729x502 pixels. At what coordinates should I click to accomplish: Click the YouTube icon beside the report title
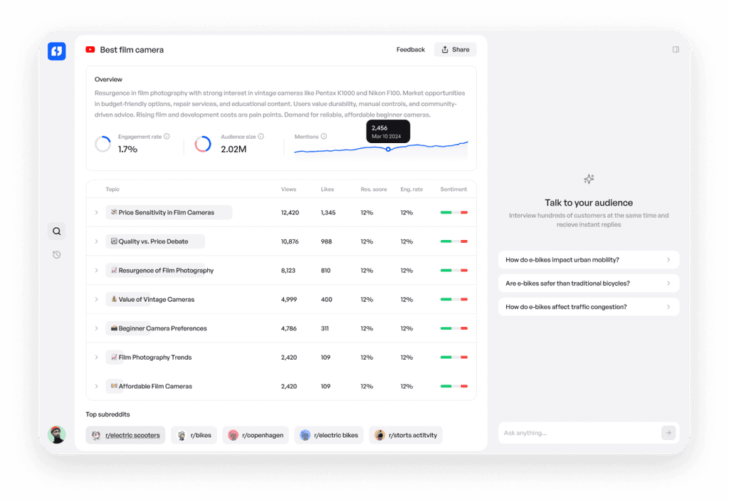(89, 50)
